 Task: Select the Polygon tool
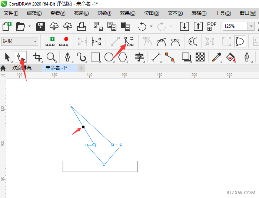pos(123,57)
